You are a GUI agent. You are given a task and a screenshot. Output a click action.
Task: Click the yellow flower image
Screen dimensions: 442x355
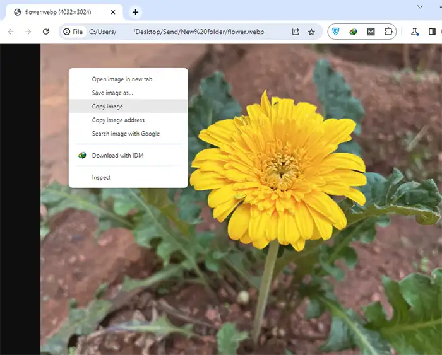278,171
